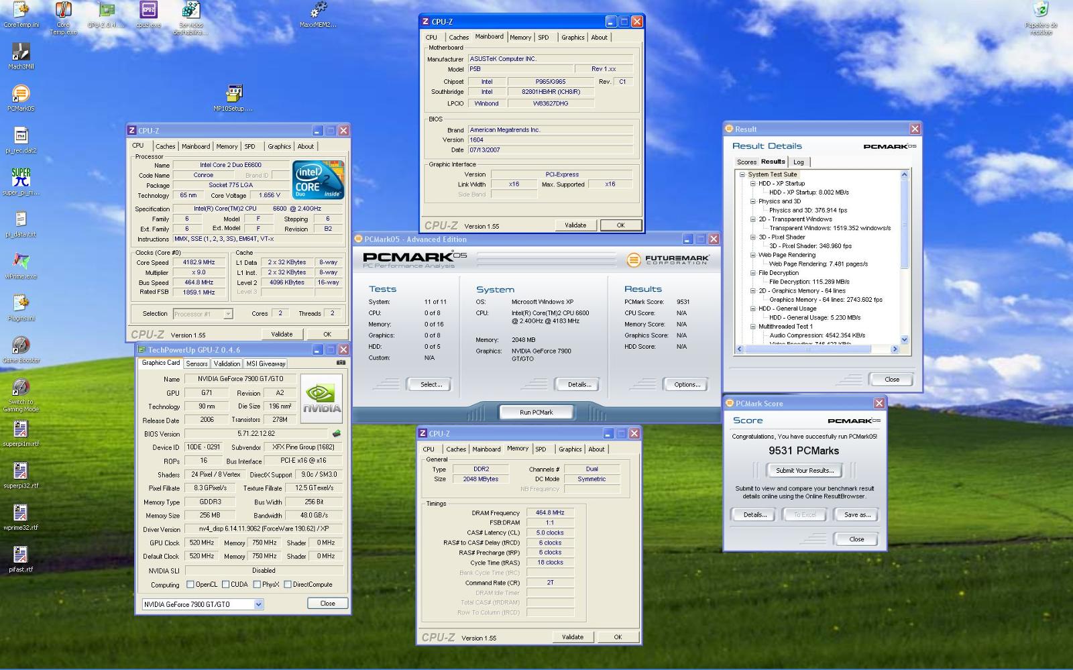Click Details button in PCMark Score window

coord(754,515)
